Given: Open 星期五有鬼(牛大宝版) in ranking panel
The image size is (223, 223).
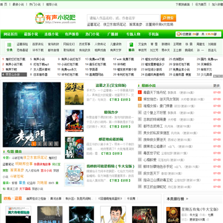Looking at the screenshot, I should point(200,209).
